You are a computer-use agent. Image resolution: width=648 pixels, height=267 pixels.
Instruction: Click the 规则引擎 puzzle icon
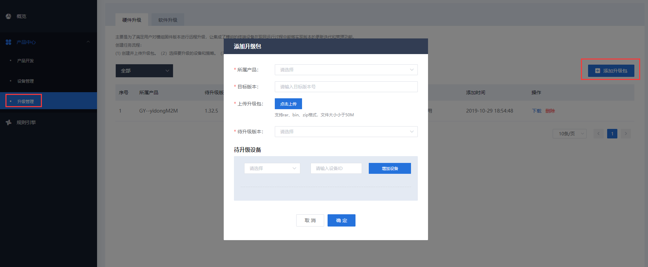[x=9, y=122]
